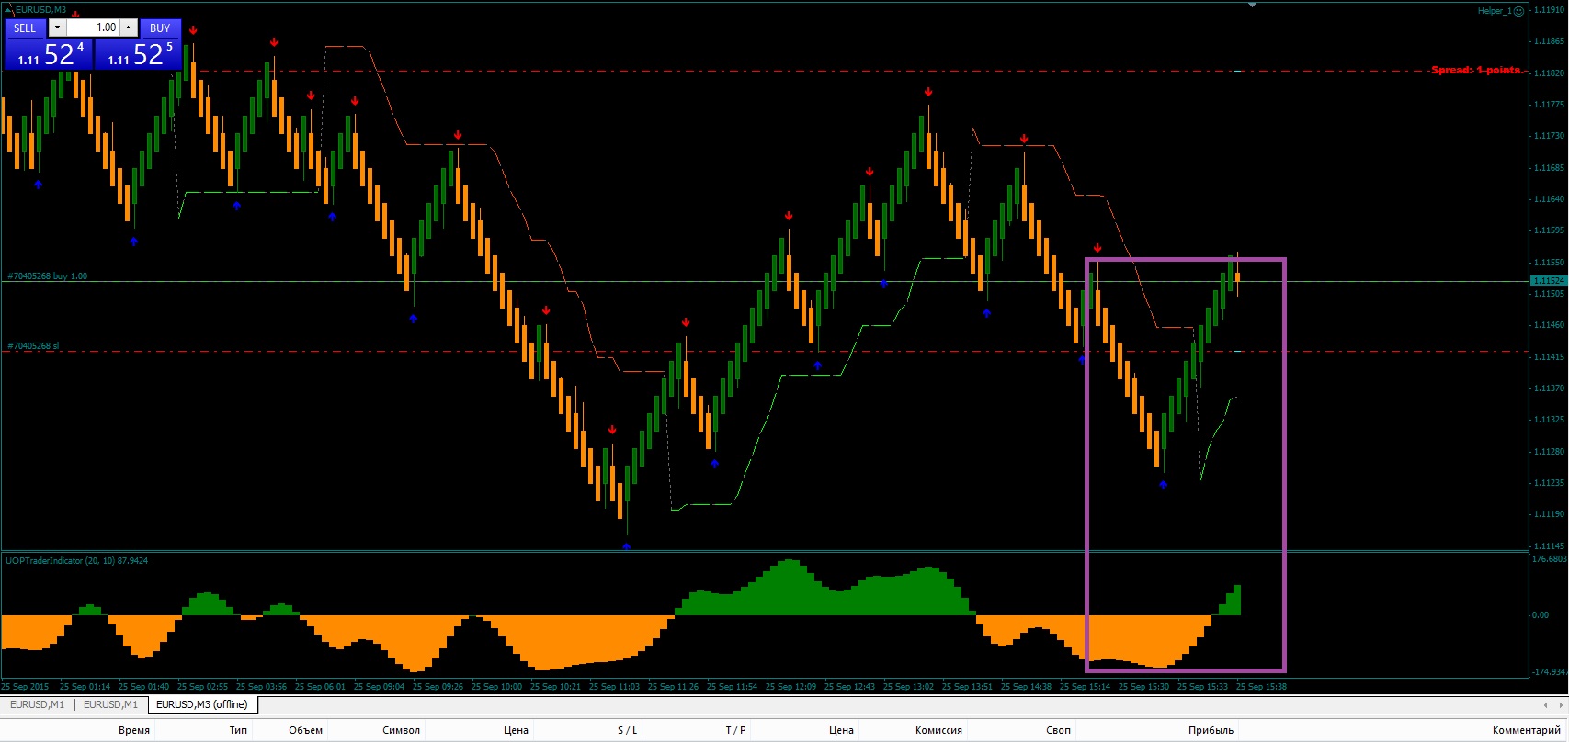The width and height of the screenshot is (1569, 742).
Task: Click the BUY button in one-click panel
Action: coord(160,28)
